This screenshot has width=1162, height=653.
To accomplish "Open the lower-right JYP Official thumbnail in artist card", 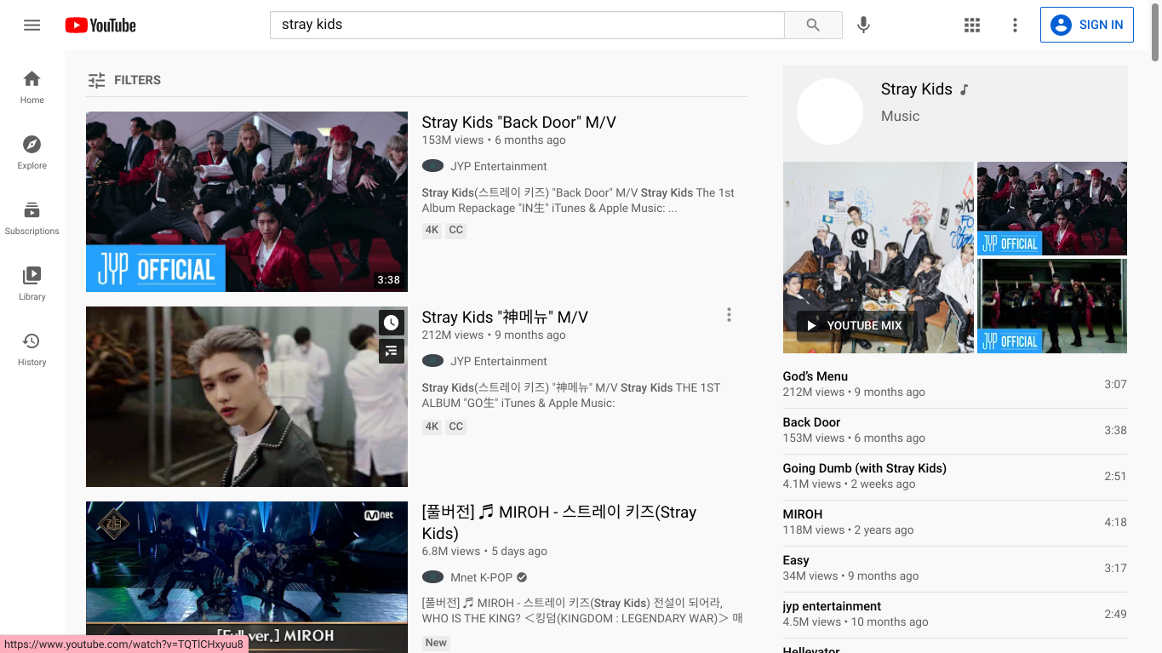I will click(1052, 306).
